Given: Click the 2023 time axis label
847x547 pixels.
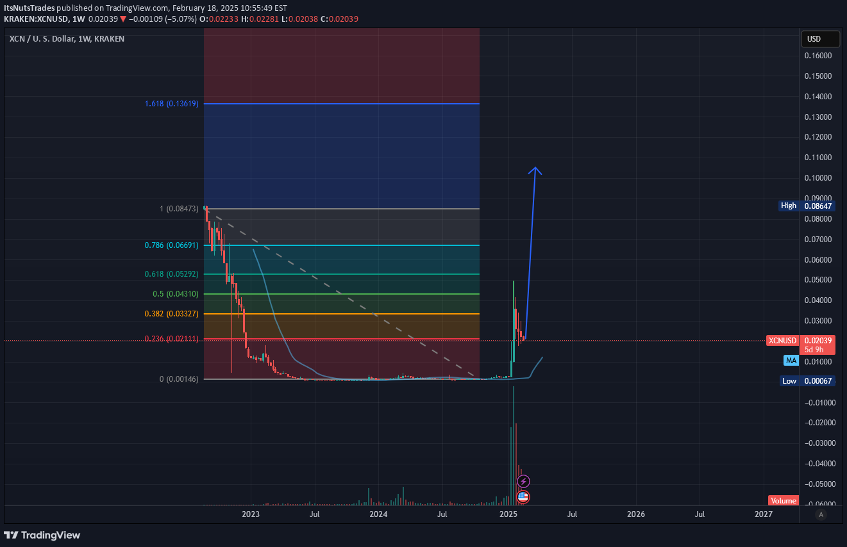Looking at the screenshot, I should (x=251, y=514).
